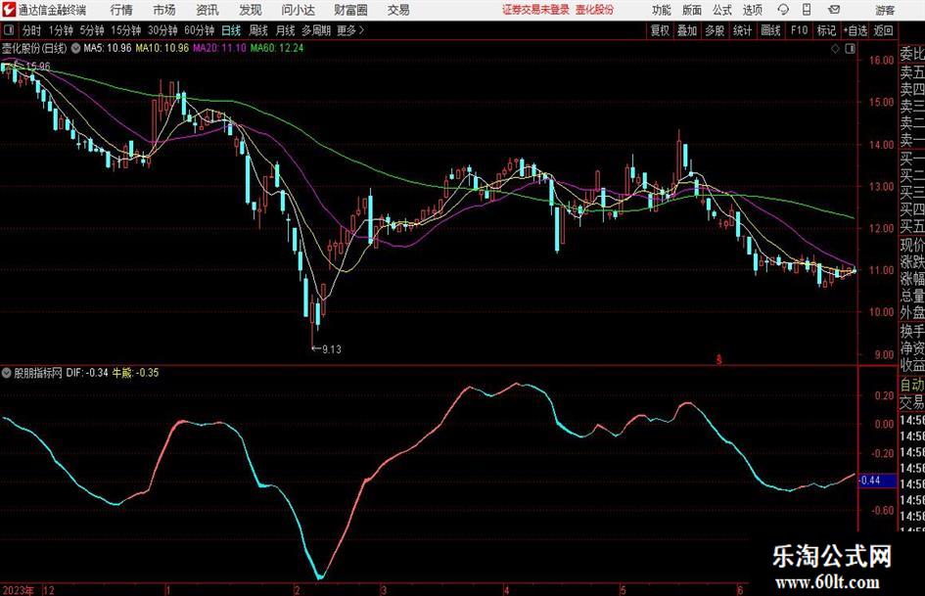Click the MA20: 11.10 indicator label
The image size is (925, 596).
(x=219, y=48)
